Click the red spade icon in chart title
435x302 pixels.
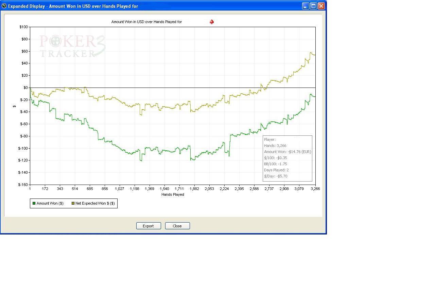click(212, 22)
